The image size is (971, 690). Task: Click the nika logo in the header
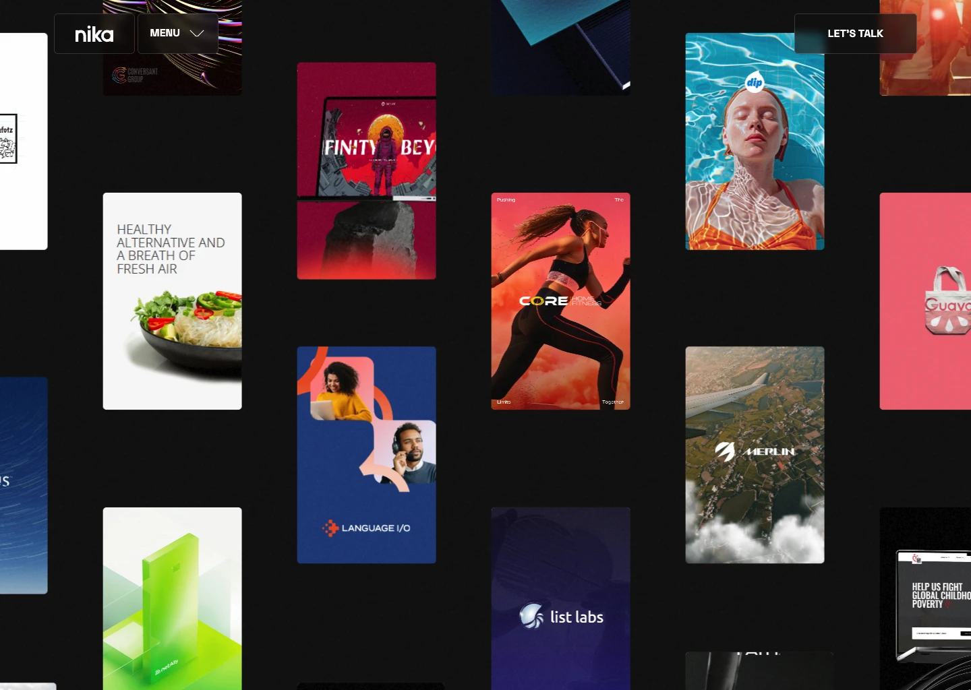coord(94,33)
